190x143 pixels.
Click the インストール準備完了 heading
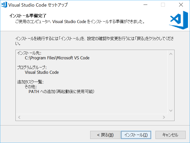tap(28, 16)
